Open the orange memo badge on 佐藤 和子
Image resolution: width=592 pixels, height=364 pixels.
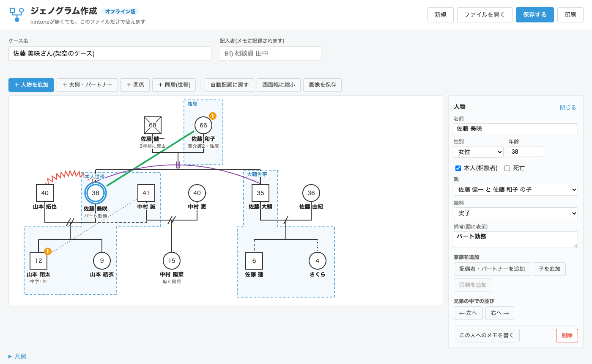(213, 116)
